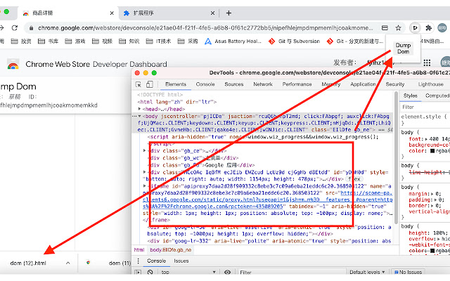
Task: Expand the head element in DOM tree
Action: pos(139,109)
